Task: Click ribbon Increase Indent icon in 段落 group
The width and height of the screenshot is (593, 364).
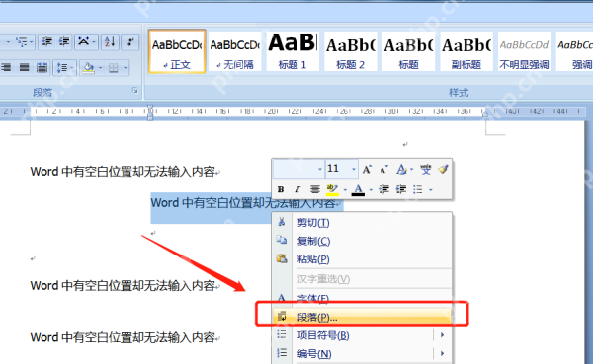Action: [x=64, y=41]
